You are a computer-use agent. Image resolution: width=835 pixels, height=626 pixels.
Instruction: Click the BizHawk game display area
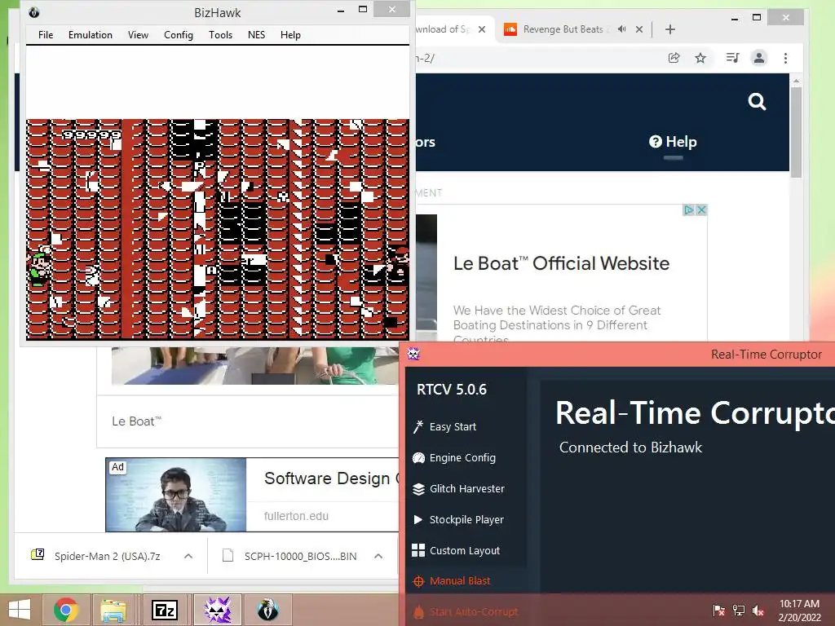click(x=218, y=229)
